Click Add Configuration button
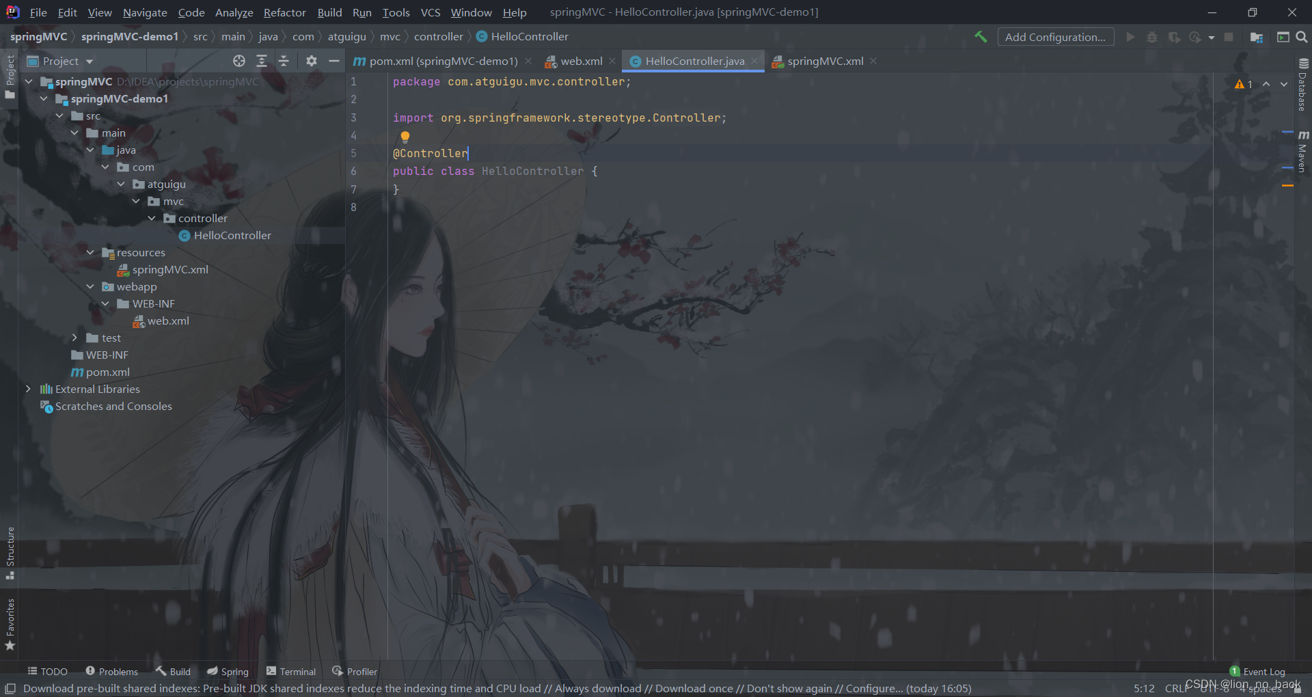This screenshot has width=1312, height=697. pyautogui.click(x=1055, y=37)
